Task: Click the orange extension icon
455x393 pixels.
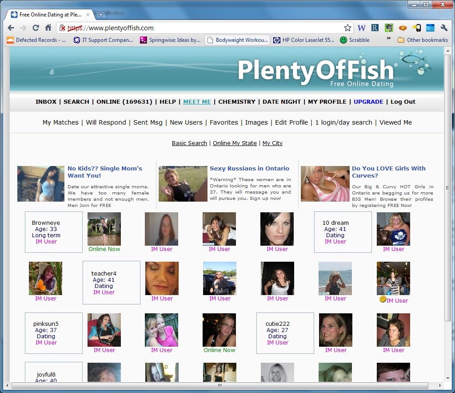Action: pos(403,28)
